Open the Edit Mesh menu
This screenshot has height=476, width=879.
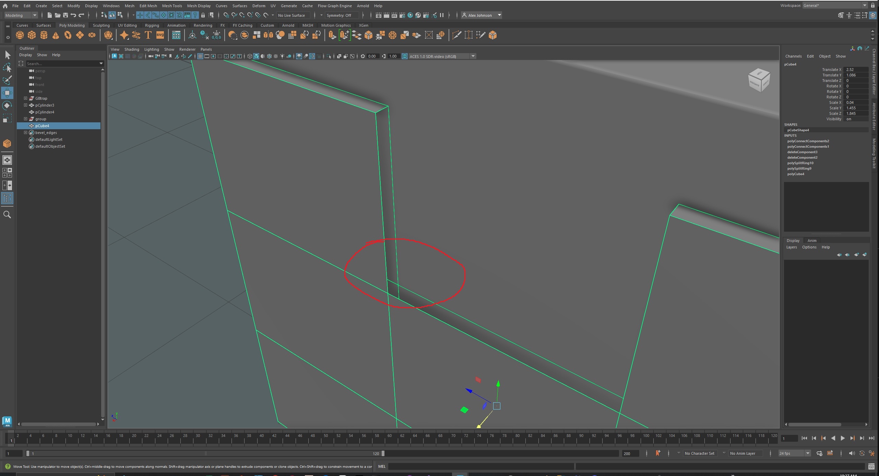148,6
